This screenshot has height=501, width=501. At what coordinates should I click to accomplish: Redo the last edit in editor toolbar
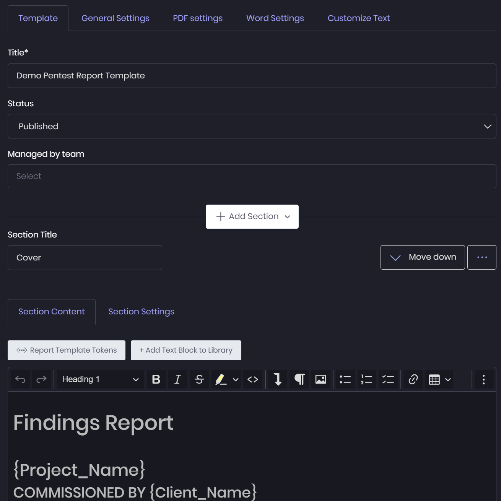41,379
